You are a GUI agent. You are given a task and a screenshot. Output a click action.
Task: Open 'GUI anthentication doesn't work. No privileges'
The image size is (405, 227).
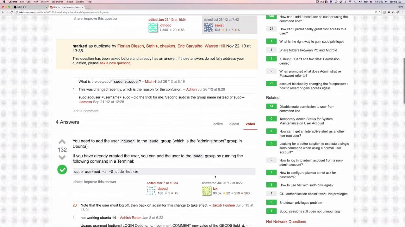click(313, 194)
